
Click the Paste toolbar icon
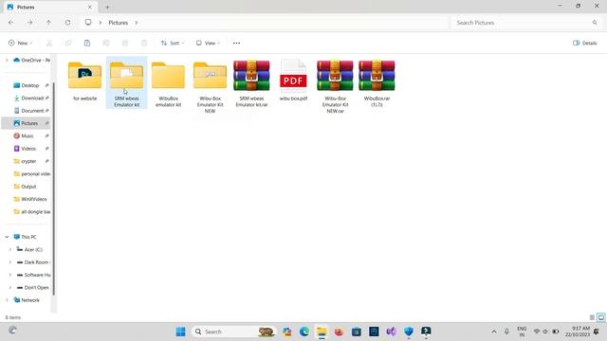[x=87, y=43]
